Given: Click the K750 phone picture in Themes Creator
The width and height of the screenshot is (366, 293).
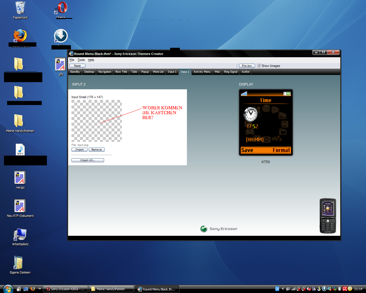Looking at the screenshot, I should (x=328, y=216).
